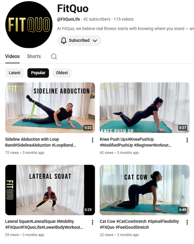Open options menu for Sideline Abduction video
The height and width of the screenshot is (244, 194).
(92, 140)
